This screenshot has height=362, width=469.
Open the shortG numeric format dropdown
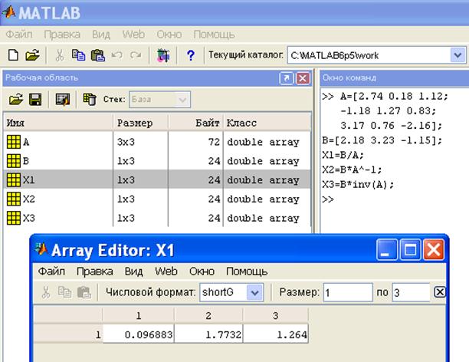(255, 292)
